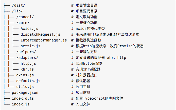Select the /core/ folder entry

23,23
